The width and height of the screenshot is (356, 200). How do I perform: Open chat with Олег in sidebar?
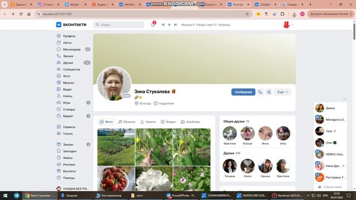click(330, 143)
